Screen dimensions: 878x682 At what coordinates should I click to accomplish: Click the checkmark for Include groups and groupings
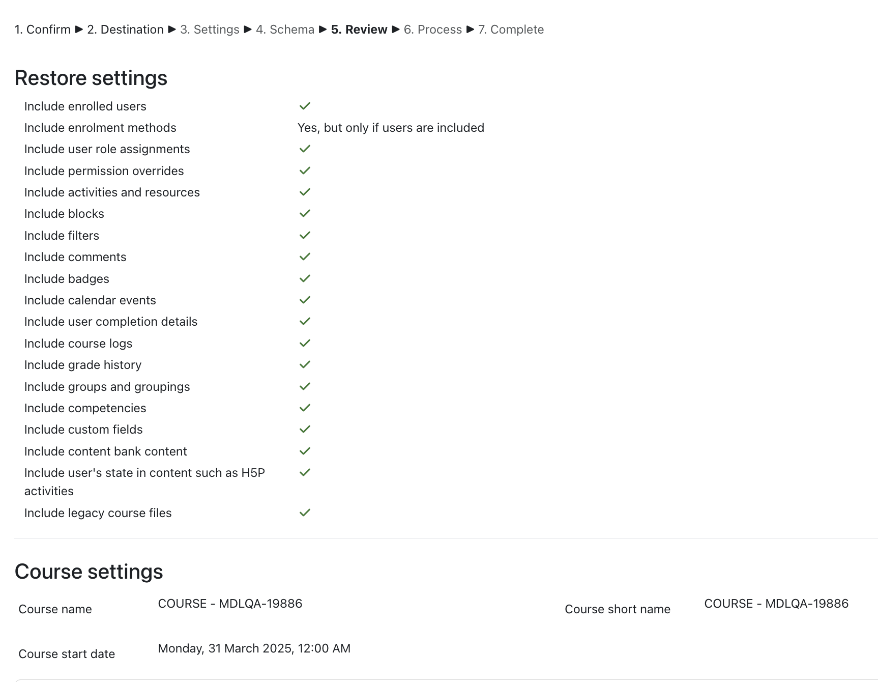(x=305, y=386)
